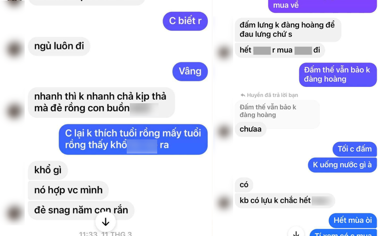Tap the 'khổ gì' received message
378x236 pixels.
[x=48, y=170]
